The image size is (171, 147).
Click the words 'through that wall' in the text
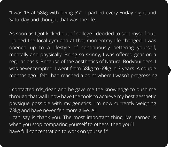click(x=28, y=97)
